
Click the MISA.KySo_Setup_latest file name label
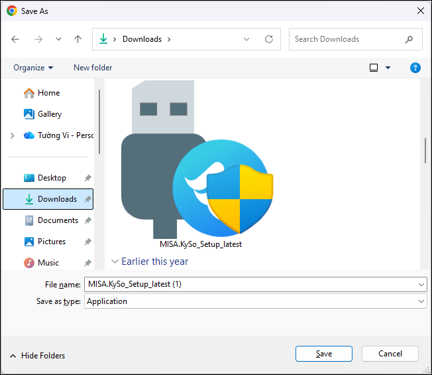tap(201, 244)
